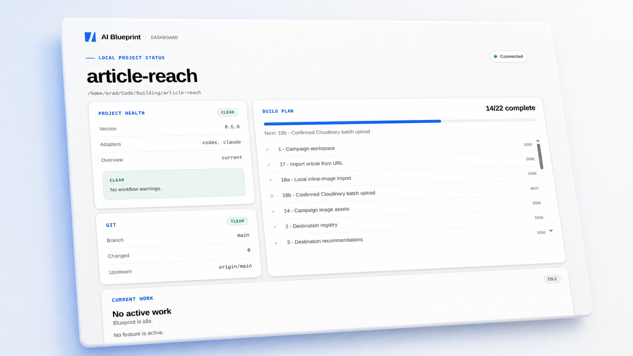Click the CLEAN badge in the Git card
The image size is (633, 356).
point(237,221)
